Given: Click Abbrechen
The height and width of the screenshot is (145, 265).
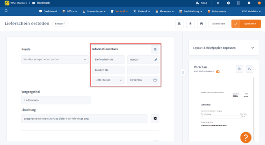Looking at the screenshot, I should pos(218,24).
